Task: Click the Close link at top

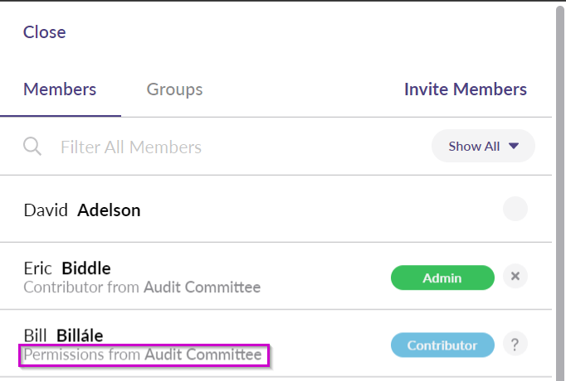Action: tap(44, 32)
